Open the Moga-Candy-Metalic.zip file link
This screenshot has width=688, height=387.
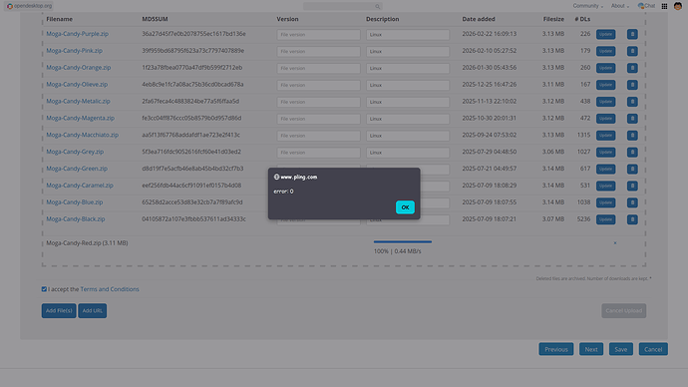pos(78,101)
